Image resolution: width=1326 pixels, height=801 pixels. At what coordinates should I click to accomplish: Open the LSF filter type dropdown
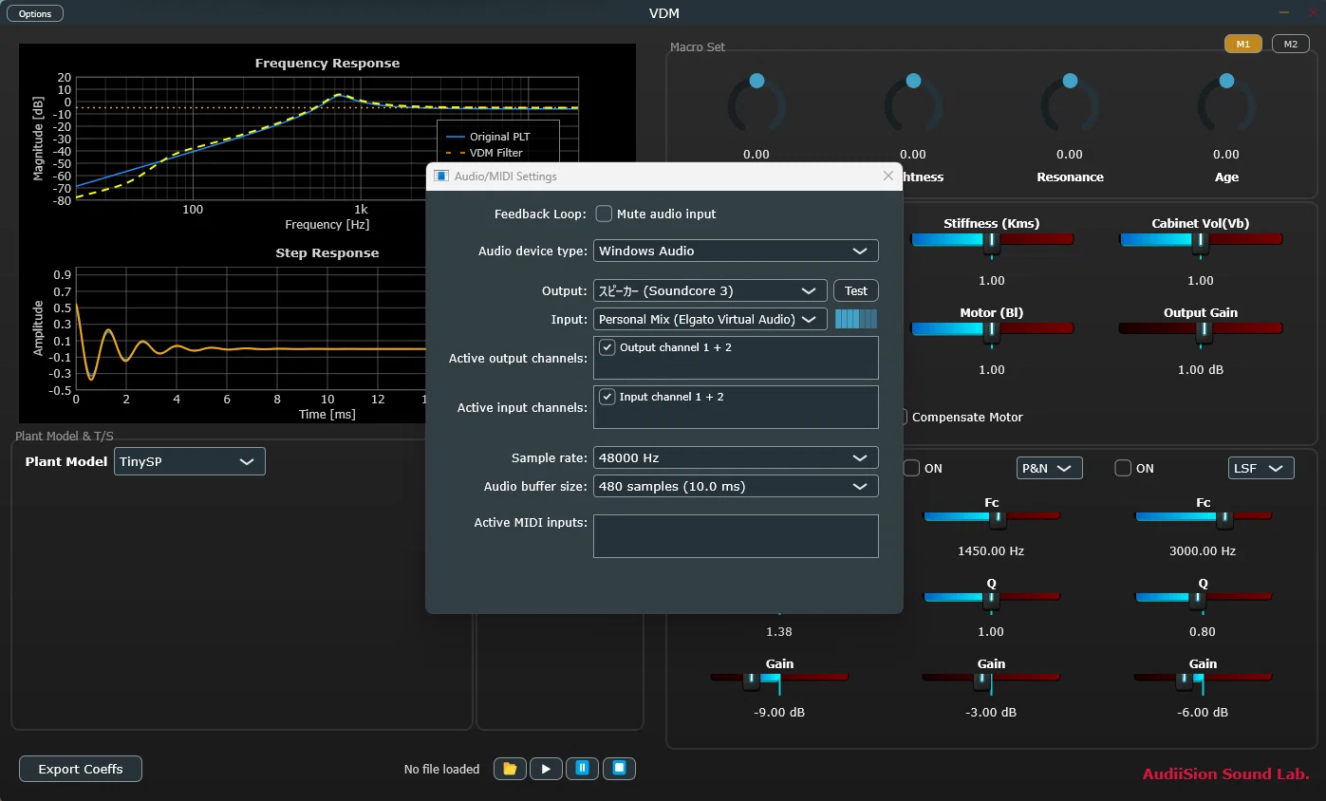(x=1261, y=468)
